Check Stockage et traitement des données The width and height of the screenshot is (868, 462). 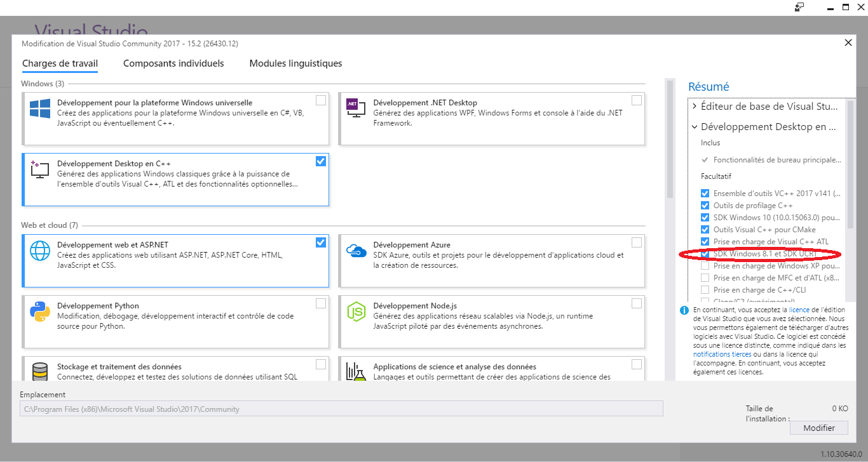coord(321,364)
